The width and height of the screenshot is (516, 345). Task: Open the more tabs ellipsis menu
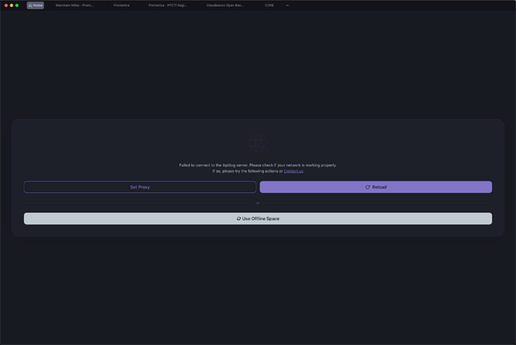pyautogui.click(x=287, y=5)
